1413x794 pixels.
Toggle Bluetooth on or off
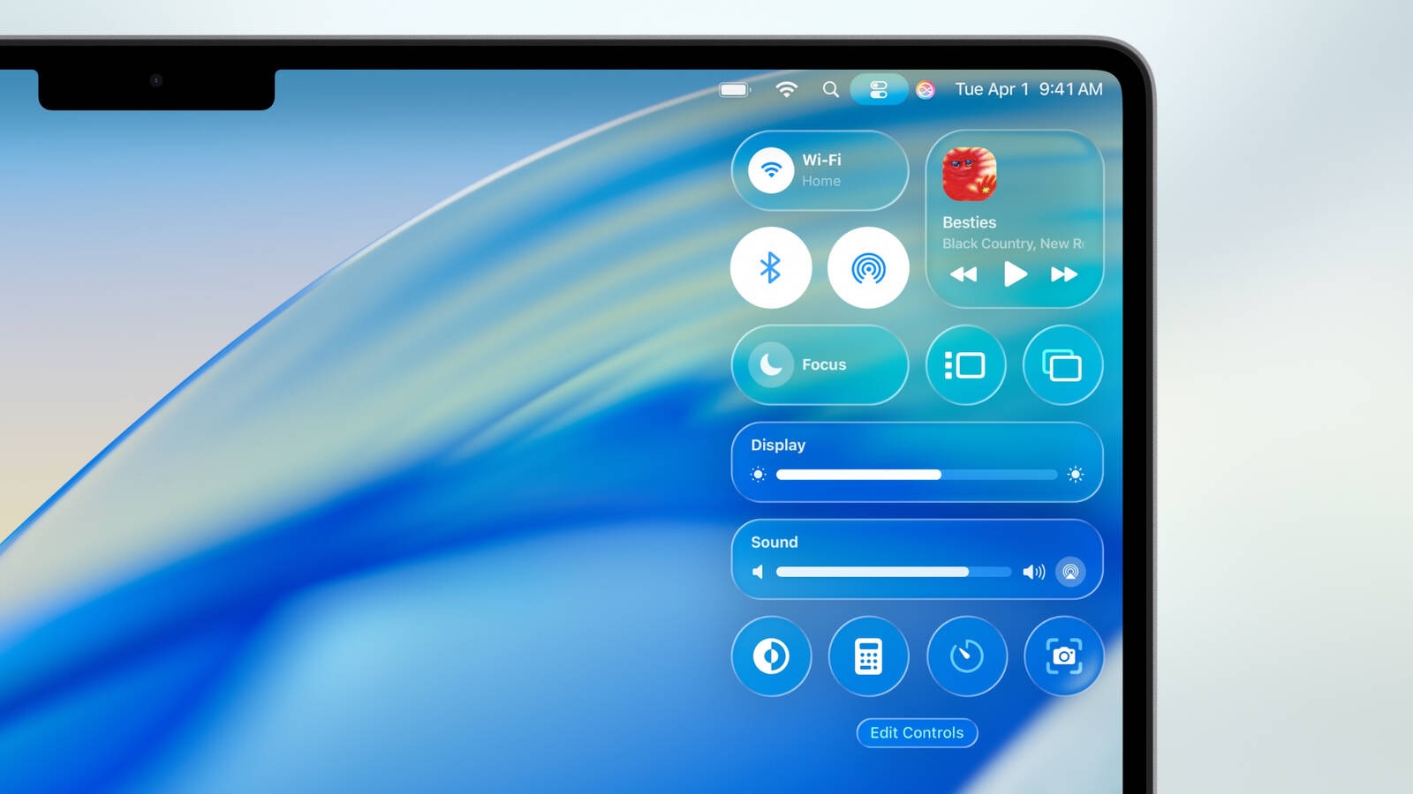pos(772,268)
